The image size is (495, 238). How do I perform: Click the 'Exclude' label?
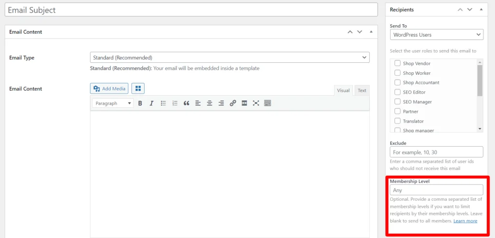398,143
